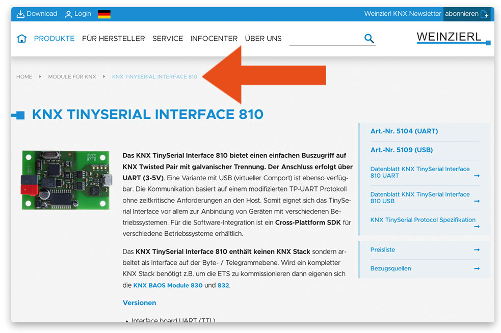Click into the search text field

[325, 39]
